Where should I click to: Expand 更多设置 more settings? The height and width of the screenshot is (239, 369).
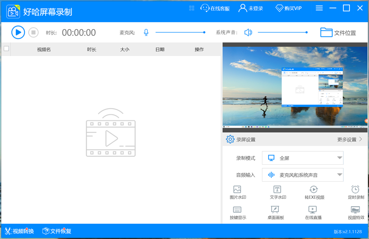coord(350,139)
